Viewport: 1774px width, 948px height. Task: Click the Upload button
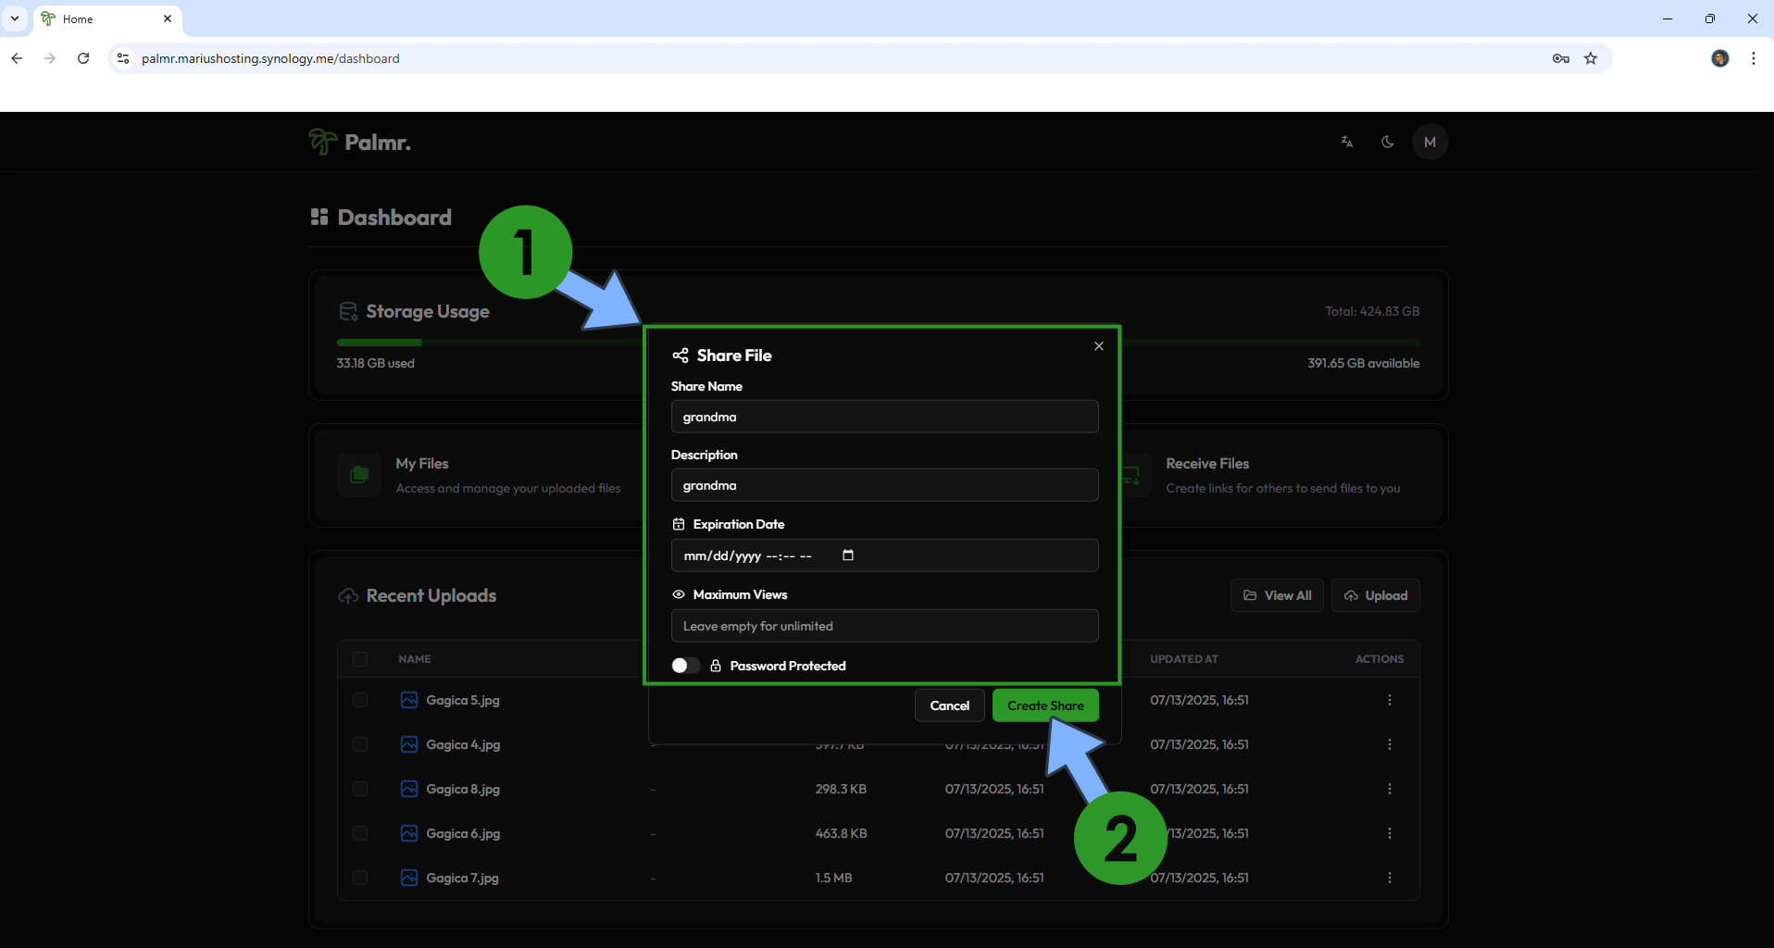point(1376,595)
